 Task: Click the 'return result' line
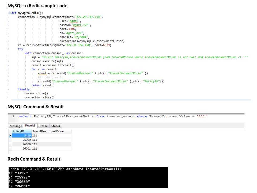(x=42, y=85)
